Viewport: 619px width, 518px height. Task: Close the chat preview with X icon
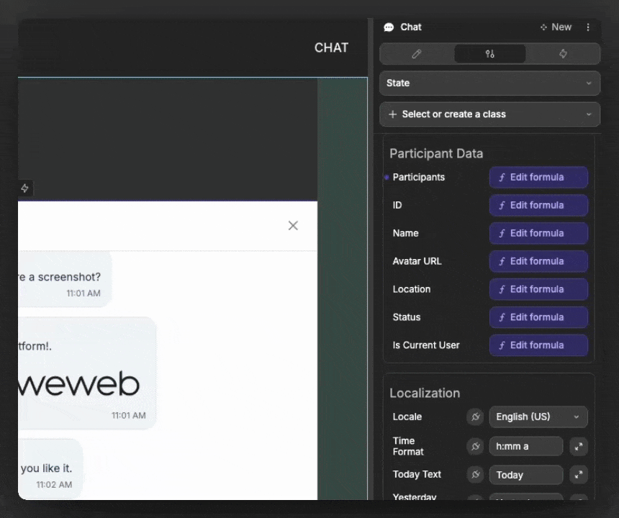[293, 226]
